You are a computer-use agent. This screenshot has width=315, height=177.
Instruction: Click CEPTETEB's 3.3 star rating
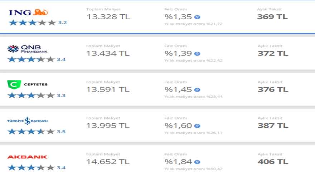pyautogui.click(x=37, y=95)
